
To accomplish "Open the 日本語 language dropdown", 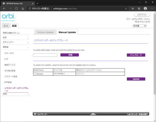I will 139,26.
